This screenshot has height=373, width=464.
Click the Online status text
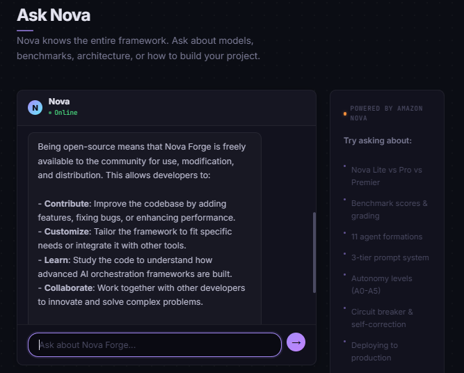coord(66,113)
